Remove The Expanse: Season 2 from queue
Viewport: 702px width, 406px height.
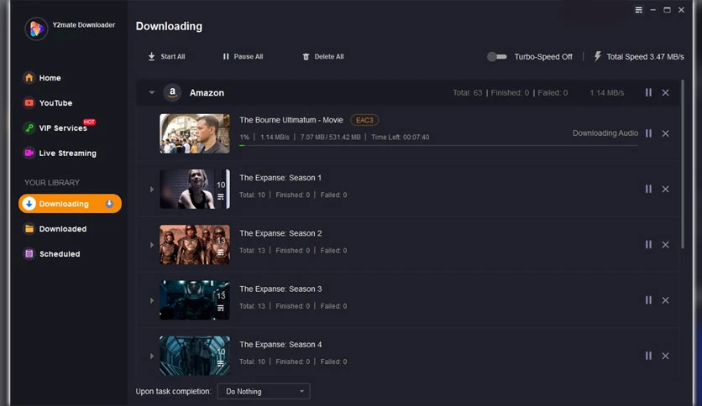click(x=666, y=245)
